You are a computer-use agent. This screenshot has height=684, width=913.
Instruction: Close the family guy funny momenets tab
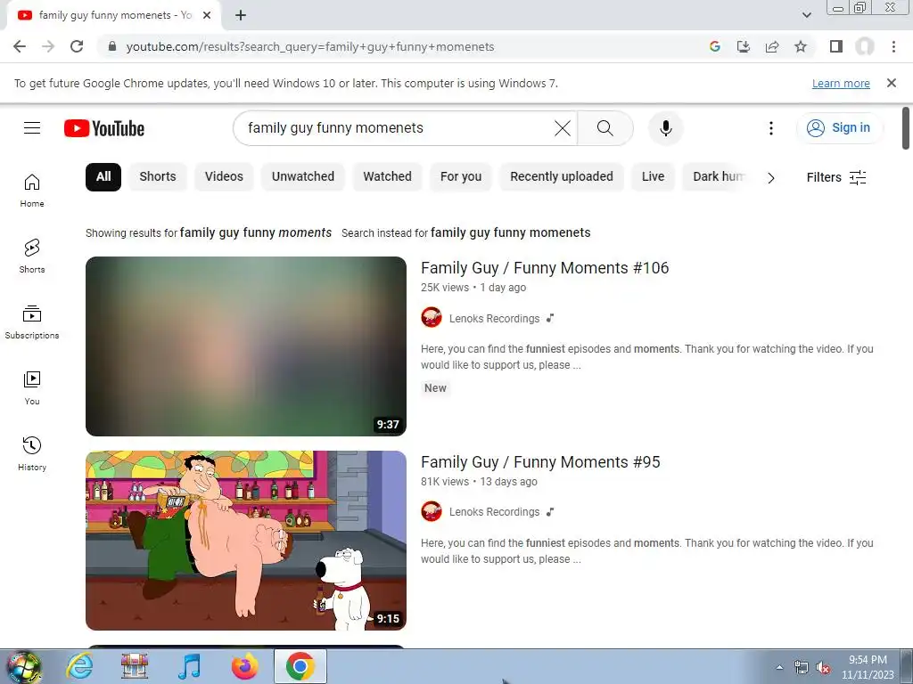tap(207, 15)
